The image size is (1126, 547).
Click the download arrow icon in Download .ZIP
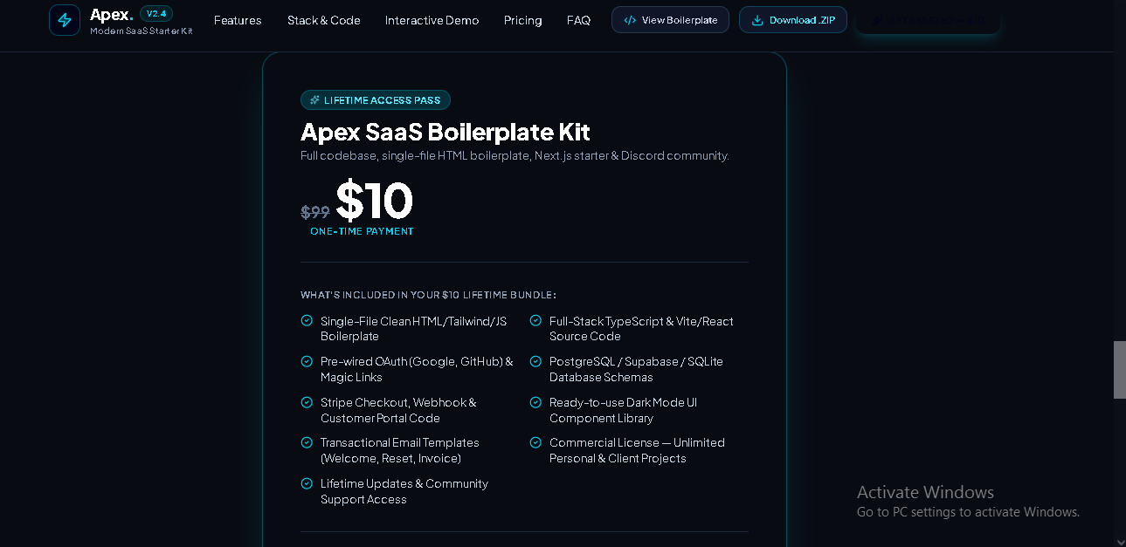pos(757,20)
